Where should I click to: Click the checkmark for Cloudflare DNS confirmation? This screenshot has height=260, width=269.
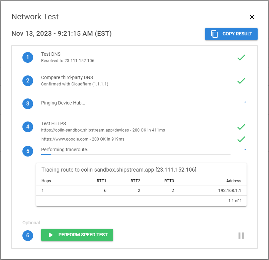(x=241, y=81)
